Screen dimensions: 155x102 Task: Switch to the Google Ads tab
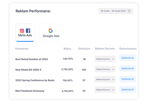coord(51,33)
